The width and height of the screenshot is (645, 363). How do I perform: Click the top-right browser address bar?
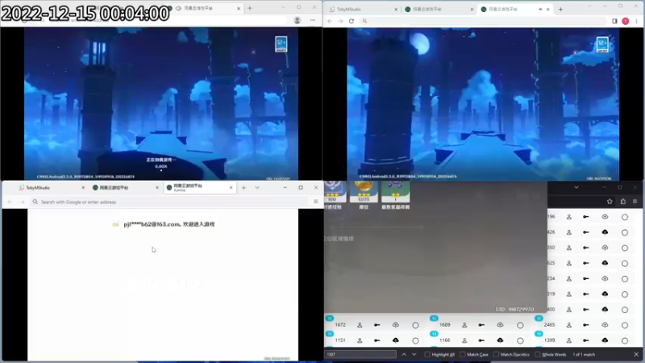point(483,21)
